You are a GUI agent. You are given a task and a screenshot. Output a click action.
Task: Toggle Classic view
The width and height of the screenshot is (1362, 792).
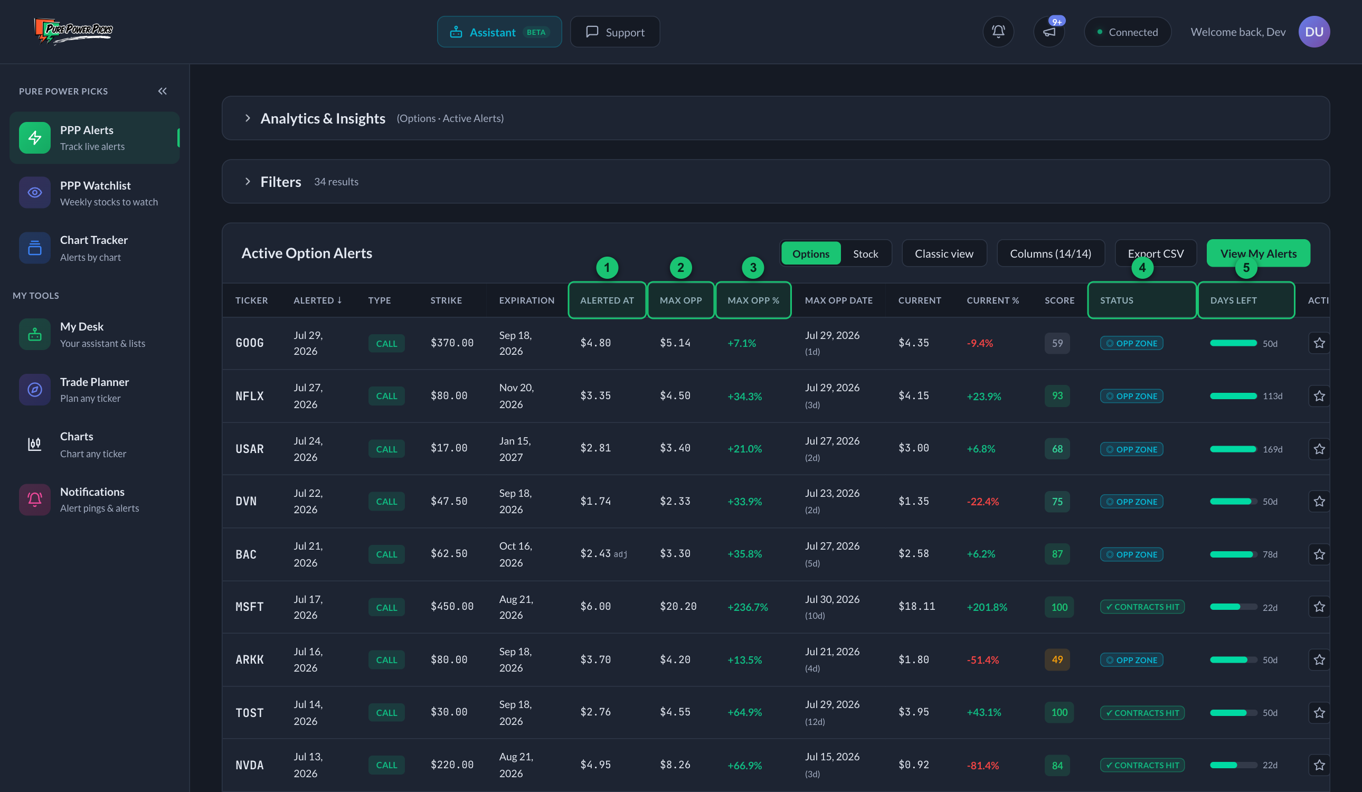(x=944, y=253)
